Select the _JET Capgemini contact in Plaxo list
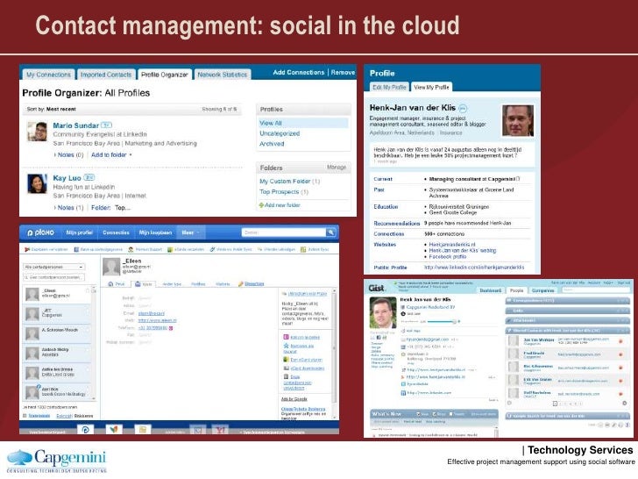The height and width of the screenshot is (479, 638). pos(57,314)
